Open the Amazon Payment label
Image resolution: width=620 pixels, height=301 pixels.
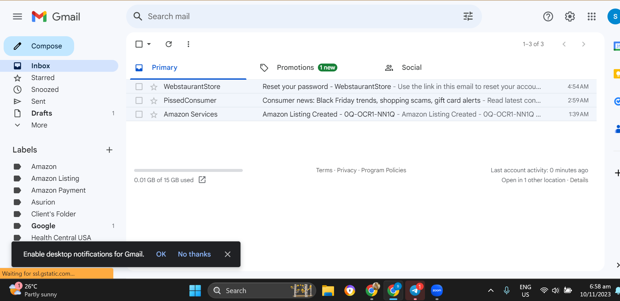point(58,190)
